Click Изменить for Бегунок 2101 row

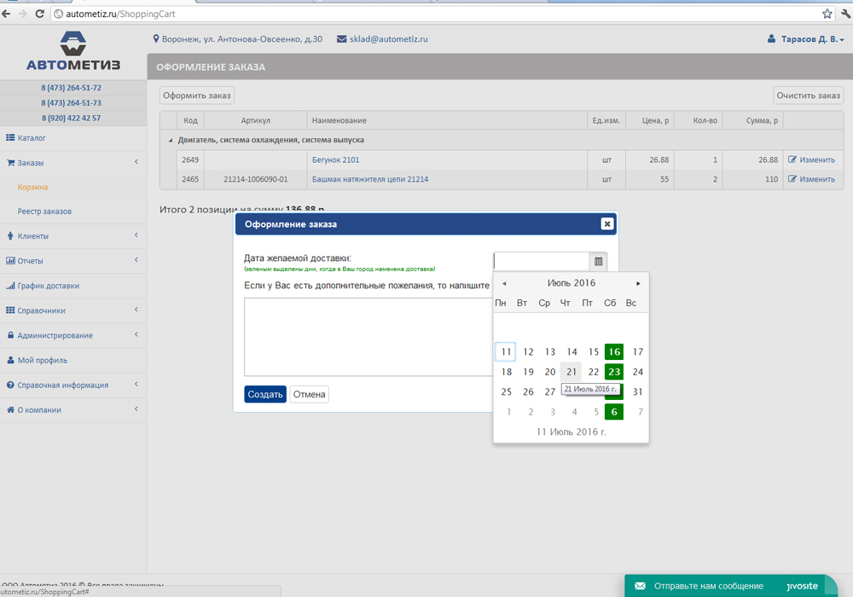[x=811, y=159]
